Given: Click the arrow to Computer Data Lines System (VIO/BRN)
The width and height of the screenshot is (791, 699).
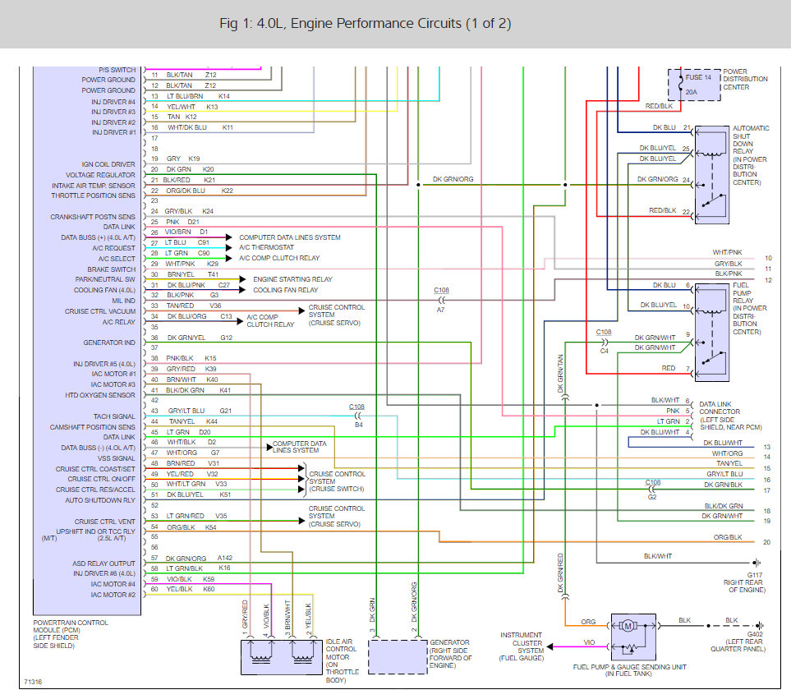Looking at the screenshot, I should click(x=228, y=237).
